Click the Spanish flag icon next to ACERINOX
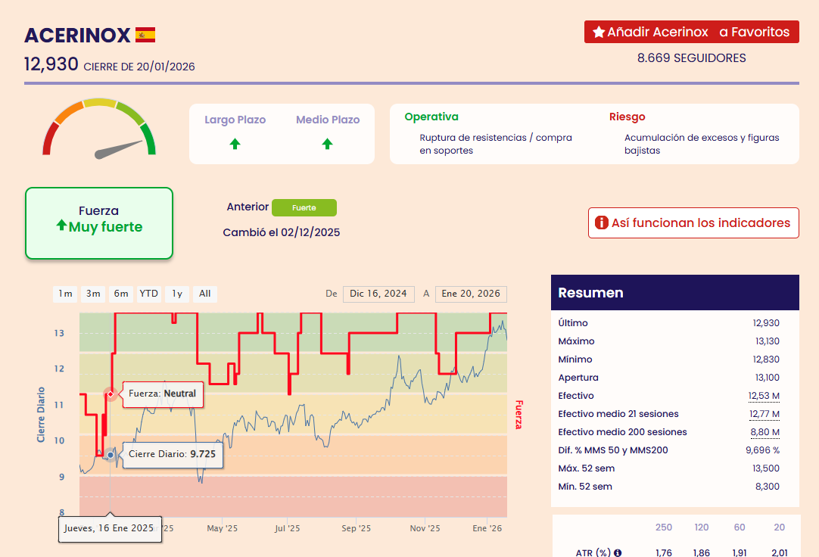This screenshot has height=557, width=819. click(x=145, y=35)
